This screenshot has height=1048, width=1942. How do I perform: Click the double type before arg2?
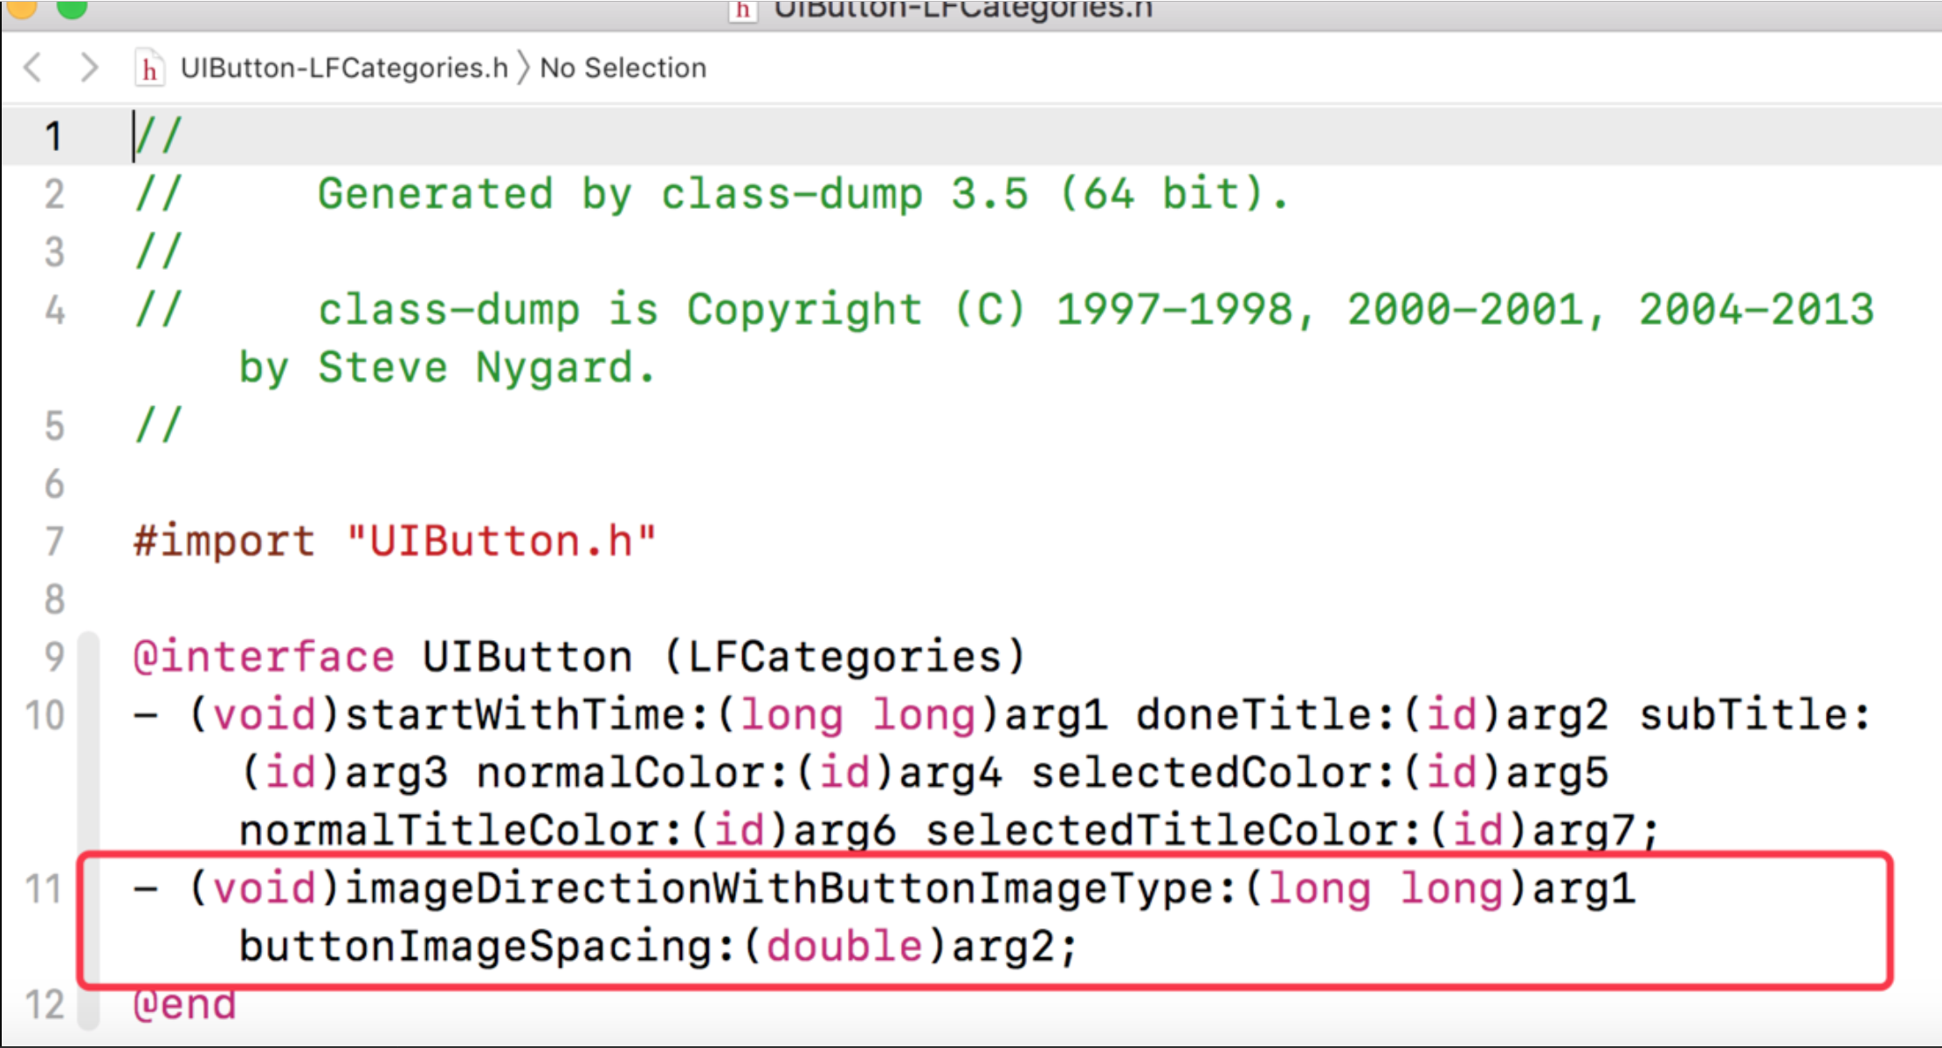844,947
